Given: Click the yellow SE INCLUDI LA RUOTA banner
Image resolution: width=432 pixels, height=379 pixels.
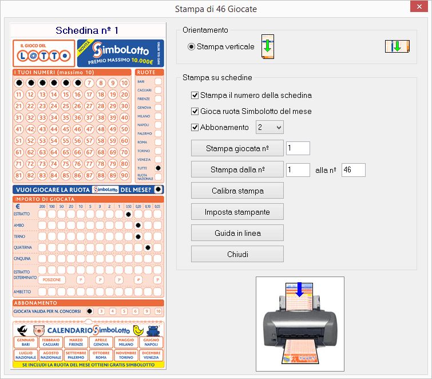Looking at the screenshot, I should click(88, 365).
